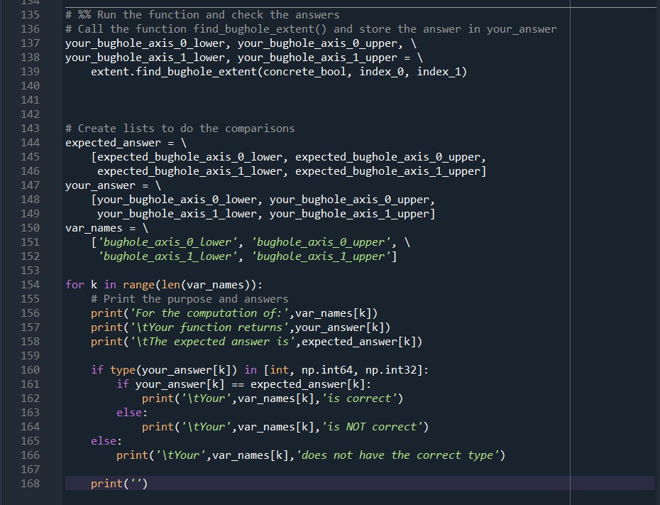Click 'np.int32' on line 160
This screenshot has height=505, width=660.
pos(390,370)
